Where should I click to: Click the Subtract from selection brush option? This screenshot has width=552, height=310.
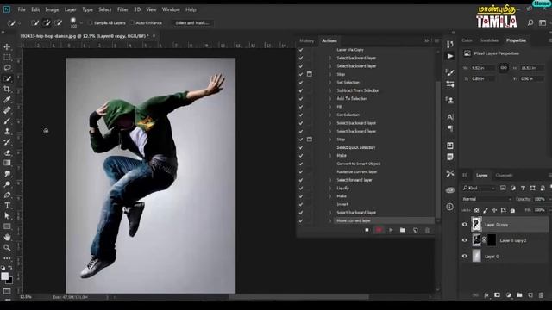click(x=59, y=23)
